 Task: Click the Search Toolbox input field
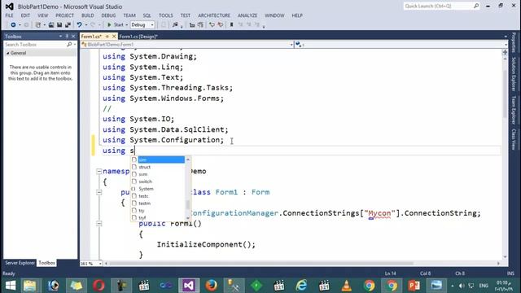[35, 44]
